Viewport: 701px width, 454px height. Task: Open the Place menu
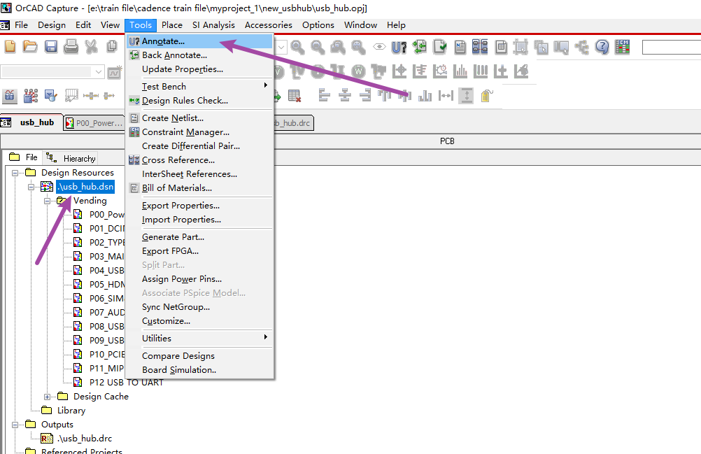[172, 25]
